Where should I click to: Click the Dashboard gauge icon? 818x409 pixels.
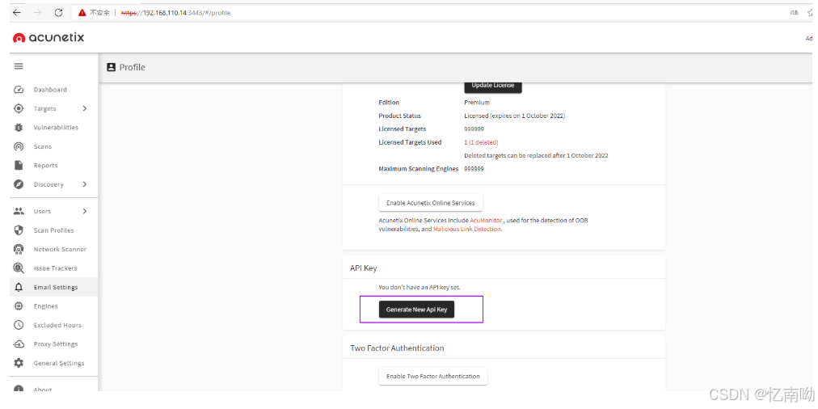click(19, 90)
